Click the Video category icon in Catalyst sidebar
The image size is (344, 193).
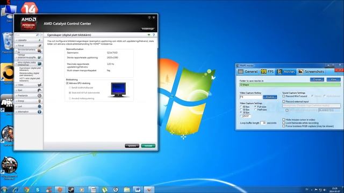click(39, 85)
